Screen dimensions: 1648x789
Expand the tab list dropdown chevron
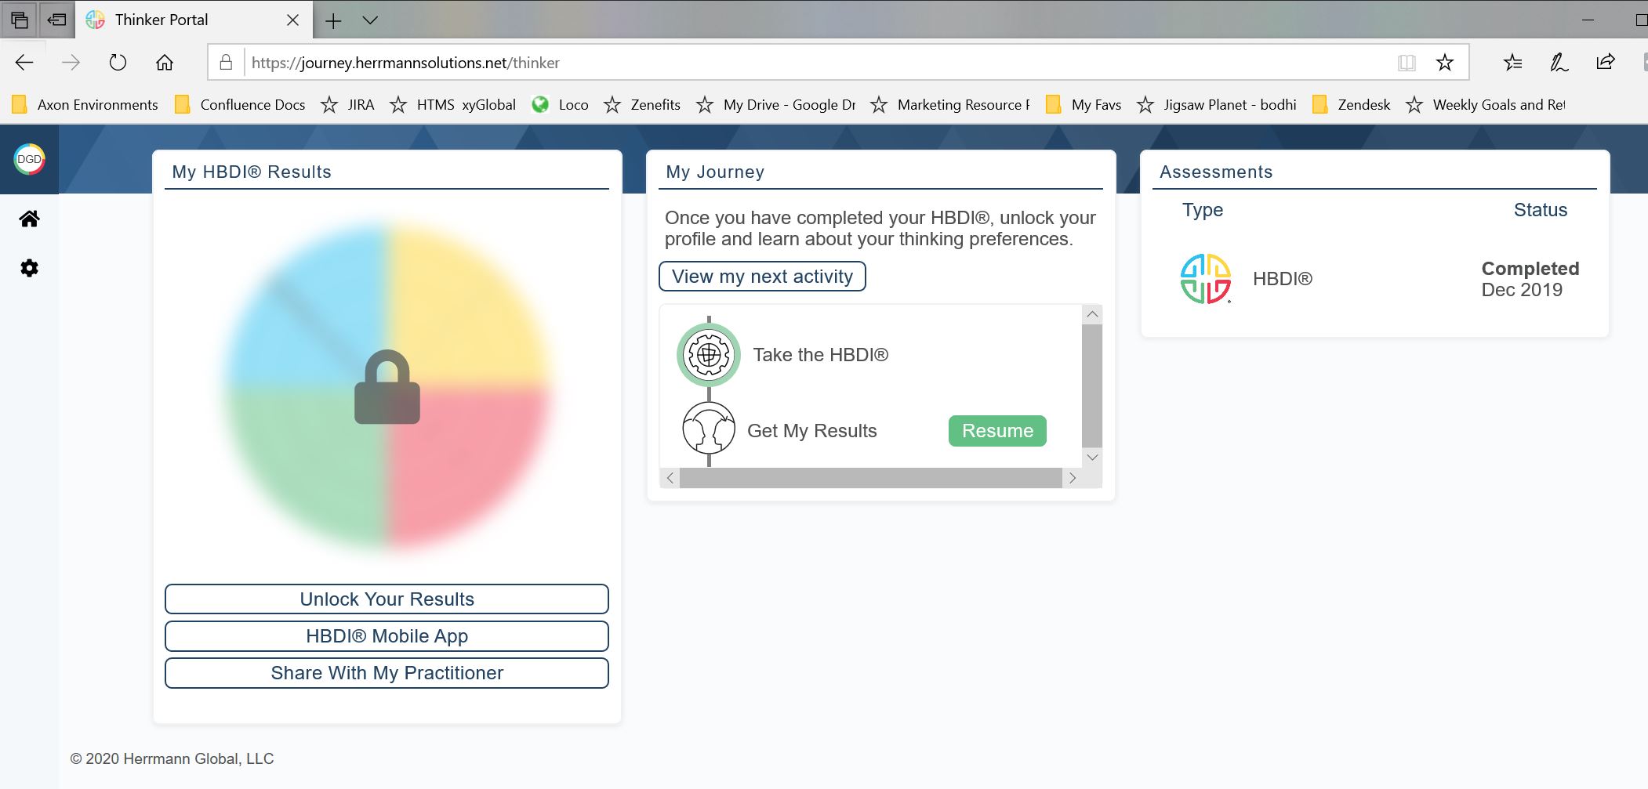tap(371, 20)
